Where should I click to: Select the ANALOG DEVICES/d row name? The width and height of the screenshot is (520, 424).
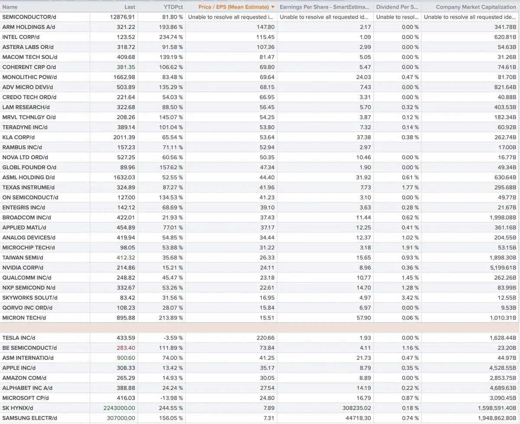point(29,237)
